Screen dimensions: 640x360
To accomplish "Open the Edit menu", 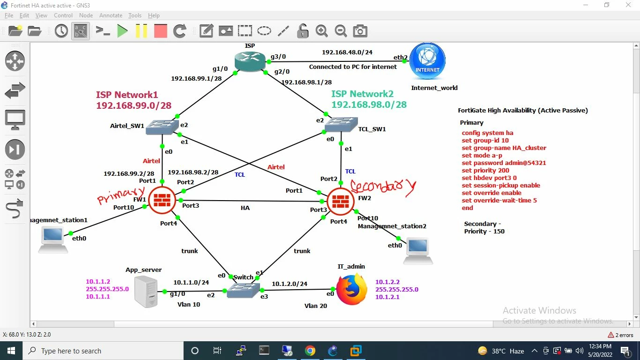I will (x=24, y=15).
